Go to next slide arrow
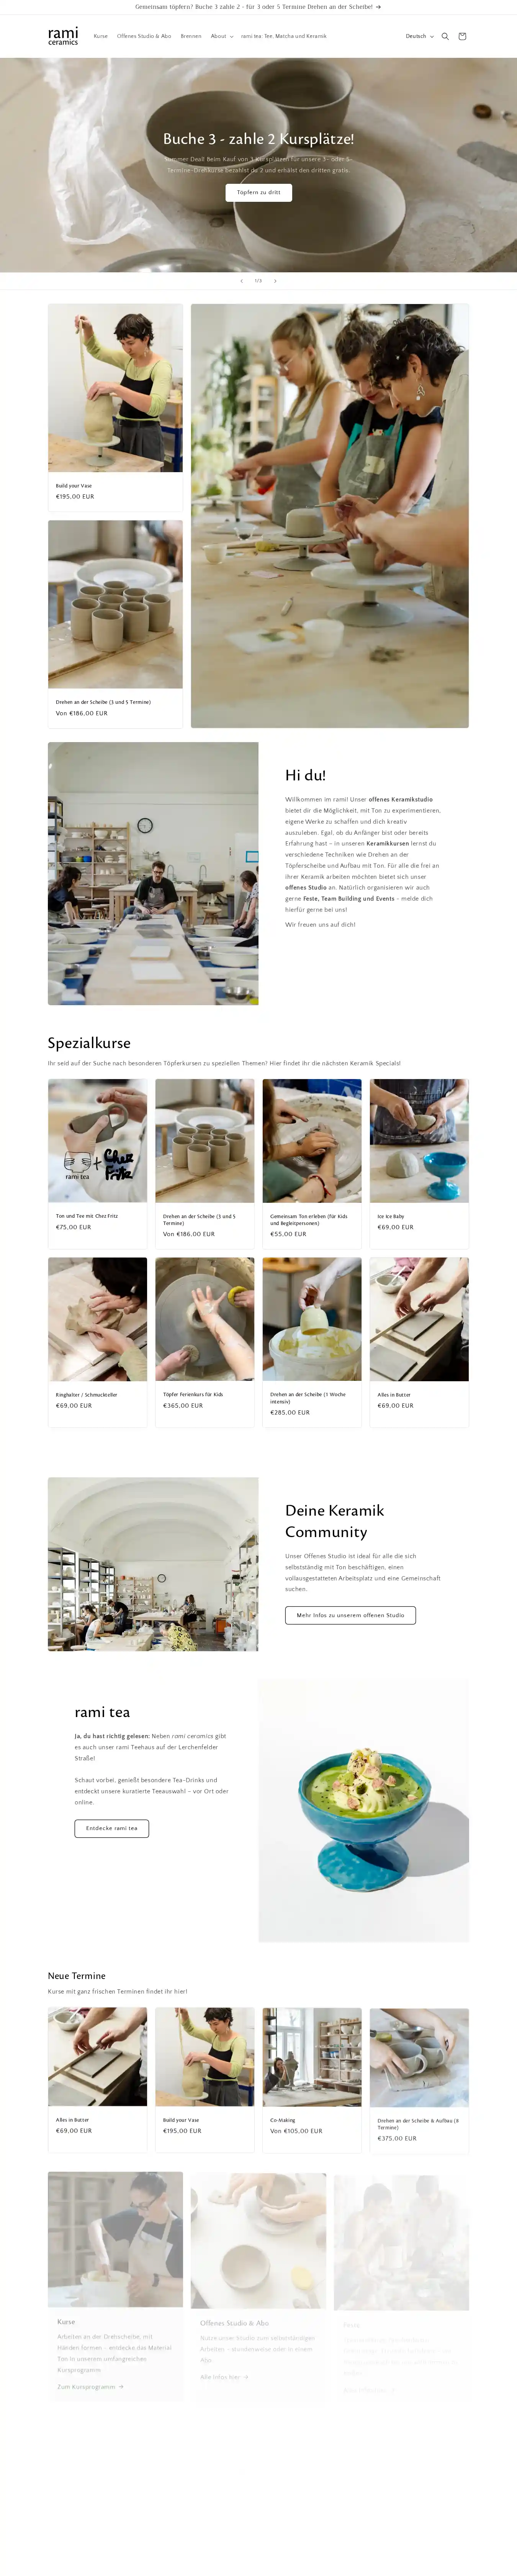This screenshot has width=517, height=2576. click(x=275, y=281)
